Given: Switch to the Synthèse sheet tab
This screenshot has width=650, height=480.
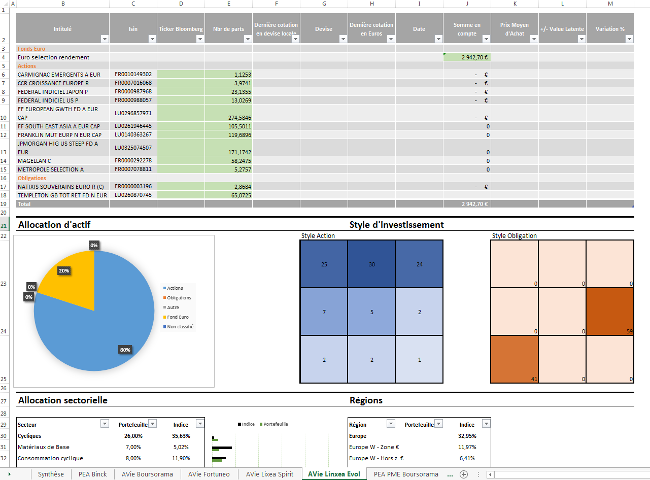Looking at the screenshot, I should [x=51, y=474].
